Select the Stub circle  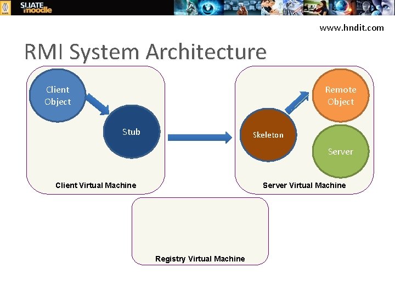click(132, 132)
